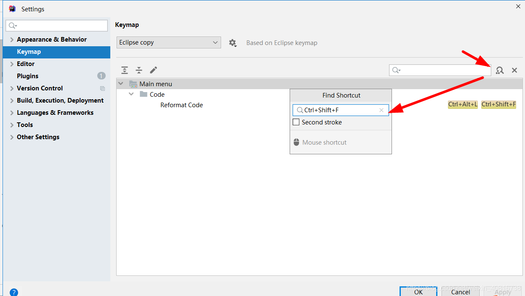Expand Appearance & Behavior section

12,40
